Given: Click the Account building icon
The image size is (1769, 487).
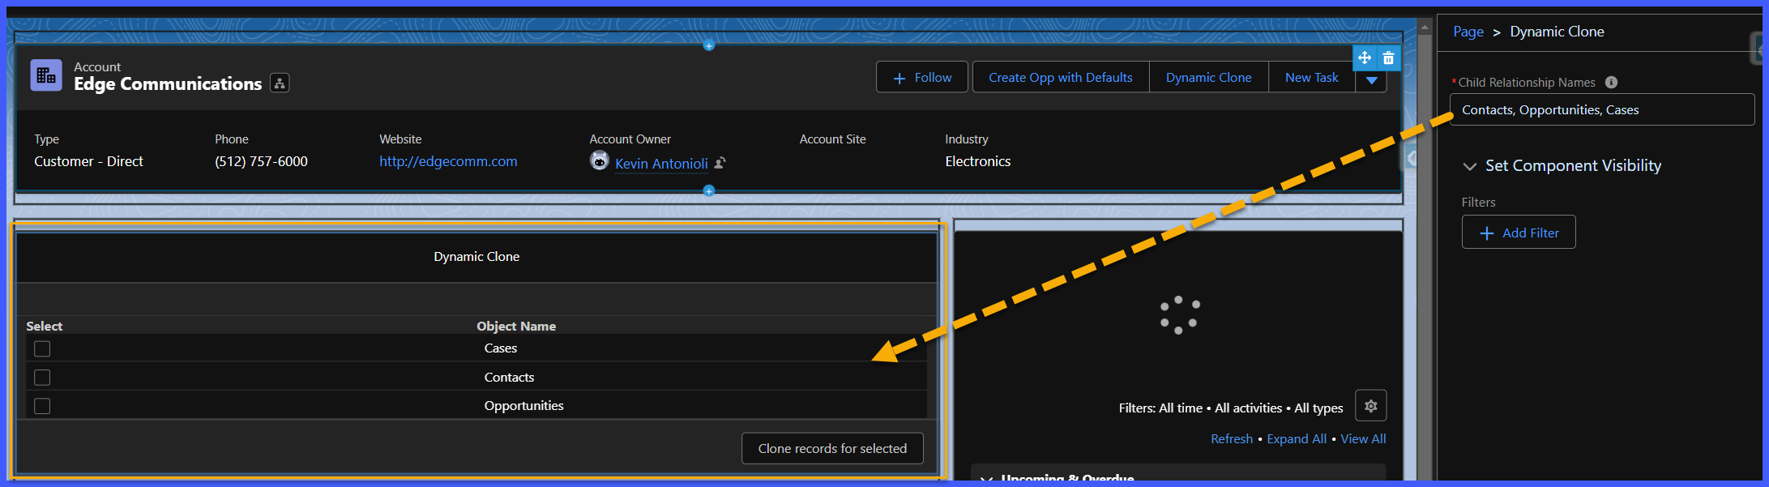Looking at the screenshot, I should (x=46, y=75).
